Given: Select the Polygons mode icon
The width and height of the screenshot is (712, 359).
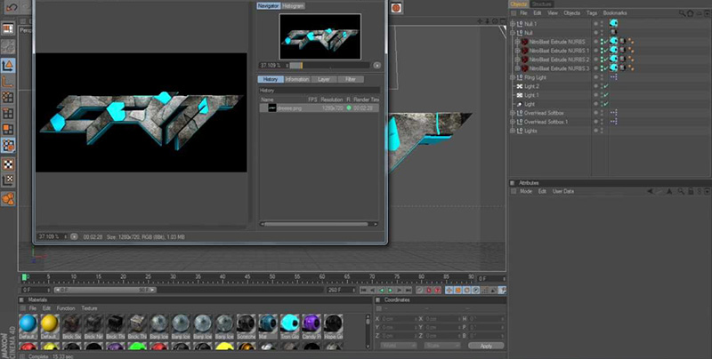Looking at the screenshot, I should [8, 129].
